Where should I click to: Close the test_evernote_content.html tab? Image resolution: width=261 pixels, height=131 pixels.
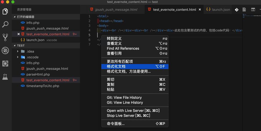pyautogui.click(x=200, y=9)
